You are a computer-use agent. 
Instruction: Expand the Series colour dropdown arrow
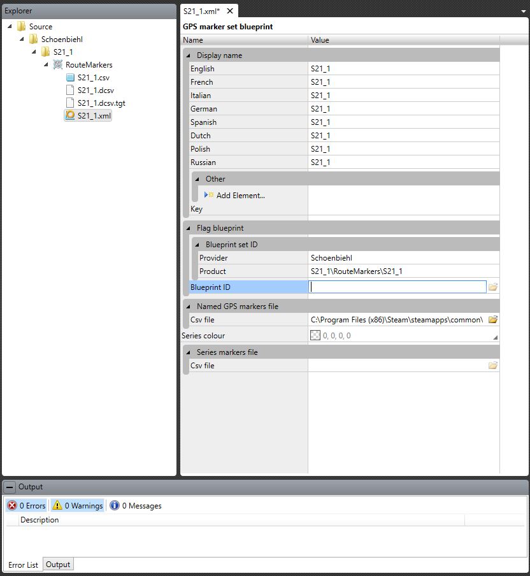495,337
